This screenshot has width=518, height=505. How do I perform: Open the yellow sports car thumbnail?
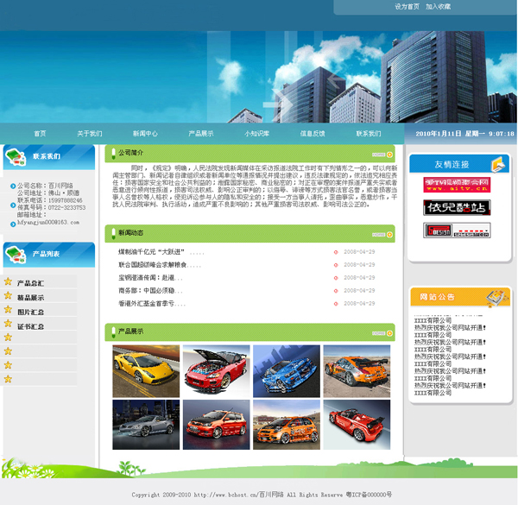coord(145,372)
